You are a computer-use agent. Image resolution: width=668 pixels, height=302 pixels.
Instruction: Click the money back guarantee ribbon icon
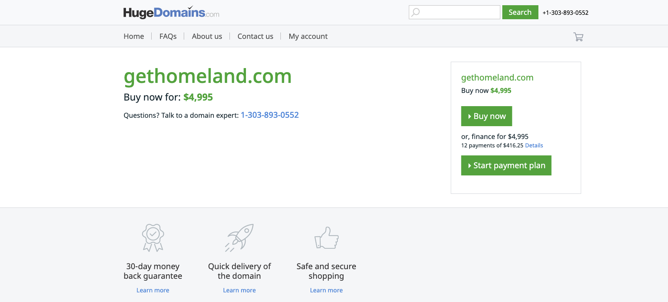pos(153,238)
